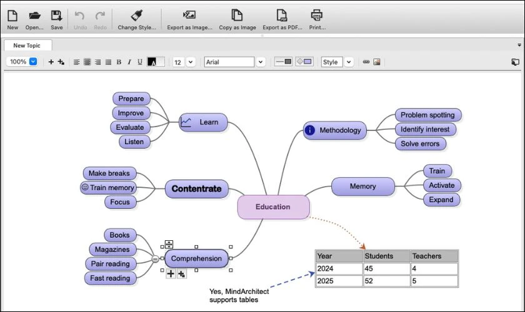The image size is (525, 312).
Task: Select the Fast reading subtopic
Action: pos(110,278)
